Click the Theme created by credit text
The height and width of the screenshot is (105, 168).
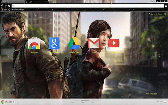(151, 94)
